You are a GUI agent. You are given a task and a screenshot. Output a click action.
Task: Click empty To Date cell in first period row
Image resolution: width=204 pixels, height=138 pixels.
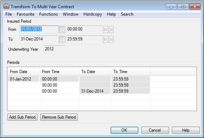95,79
